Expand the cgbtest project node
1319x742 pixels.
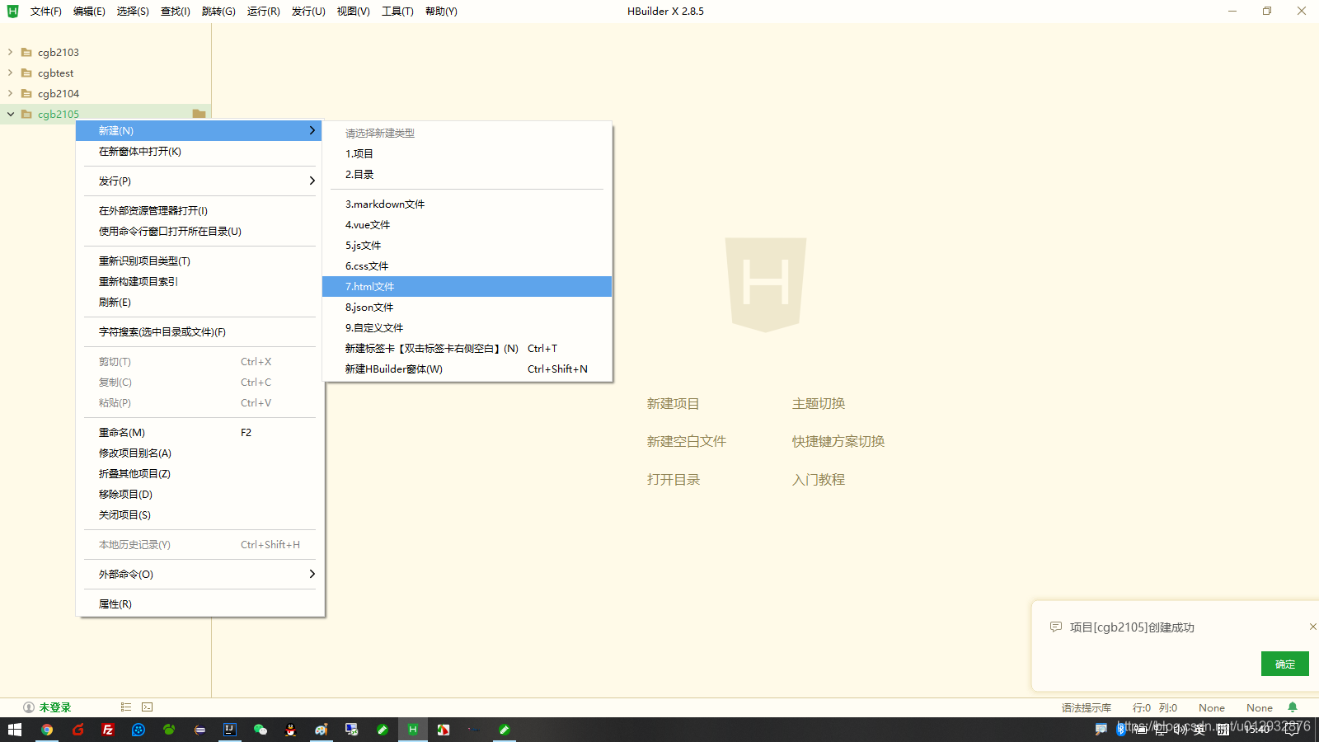(9, 73)
